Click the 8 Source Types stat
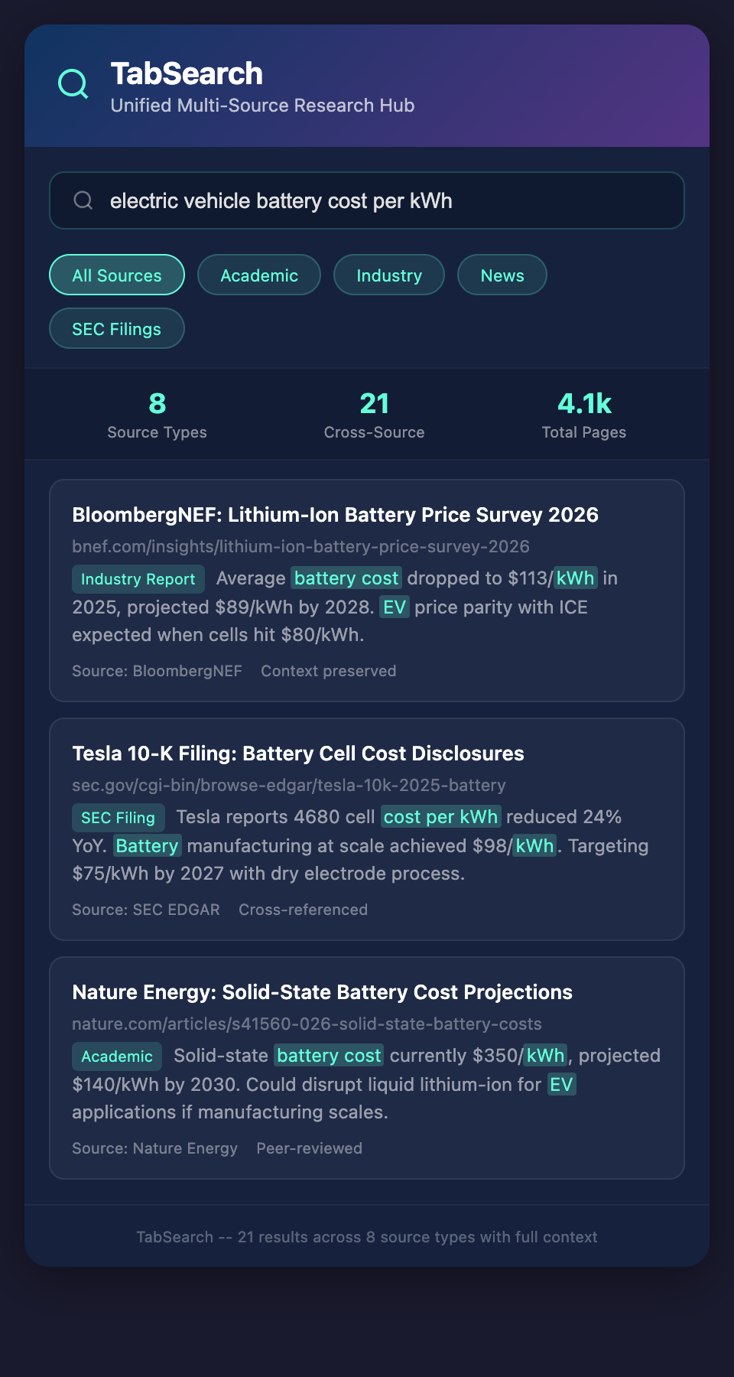Image resolution: width=734 pixels, height=1377 pixels. (158, 415)
